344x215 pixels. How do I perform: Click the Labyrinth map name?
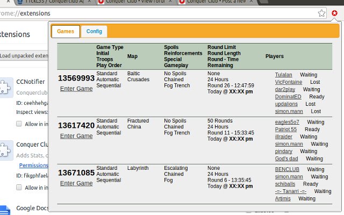pyautogui.click(x=138, y=168)
